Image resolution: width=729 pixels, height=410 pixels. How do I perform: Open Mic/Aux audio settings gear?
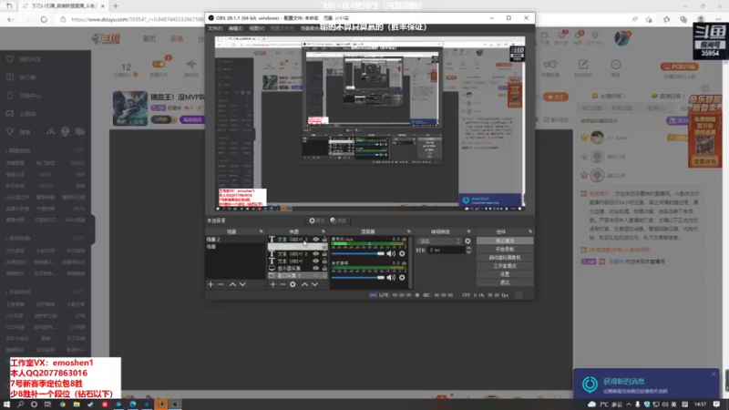pyautogui.click(x=402, y=254)
